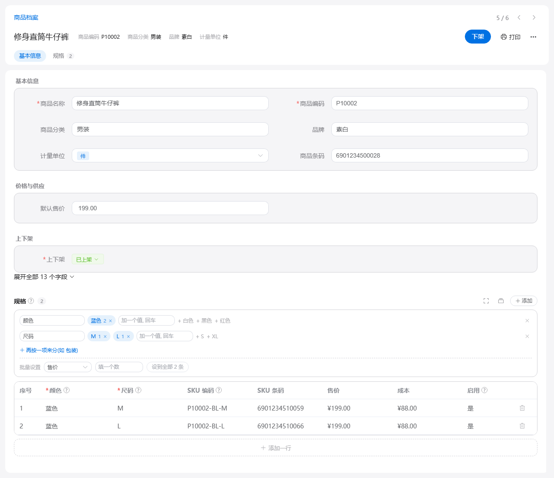Delete the P10002-BL-M SKU row
This screenshot has width=554, height=478.
pos(522,408)
